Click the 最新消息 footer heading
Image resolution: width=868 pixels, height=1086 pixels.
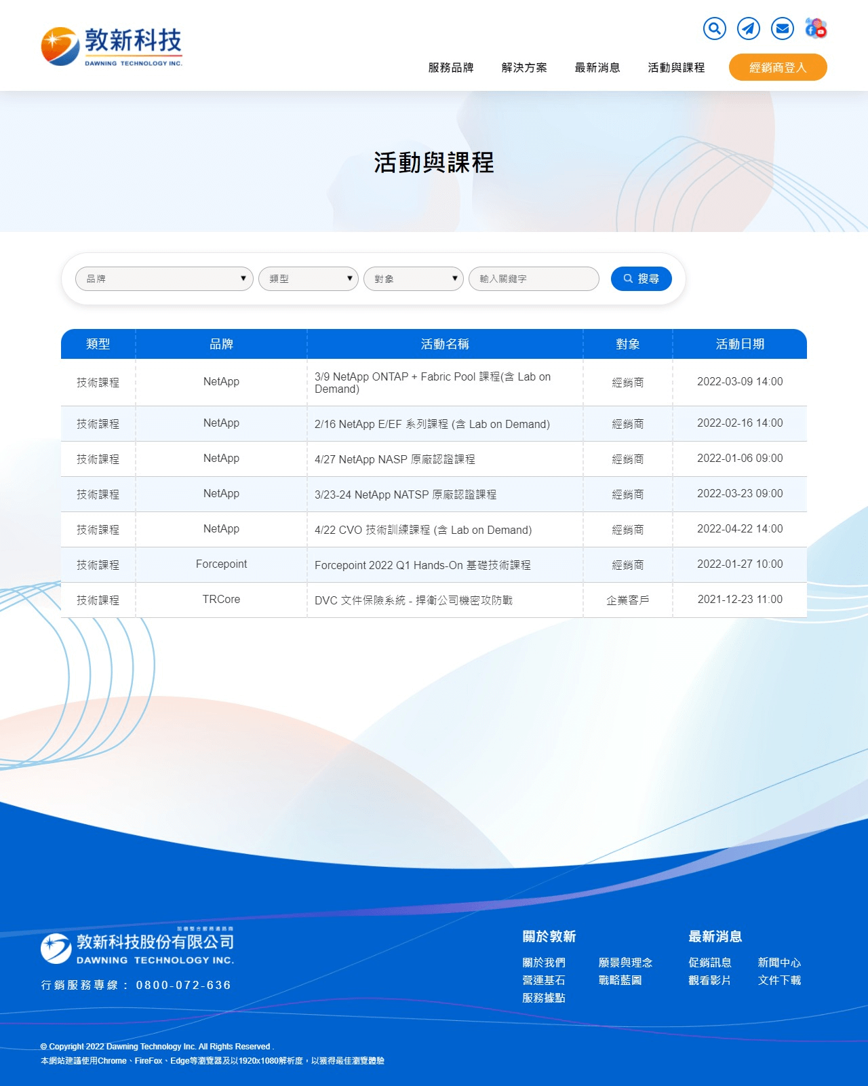(715, 937)
